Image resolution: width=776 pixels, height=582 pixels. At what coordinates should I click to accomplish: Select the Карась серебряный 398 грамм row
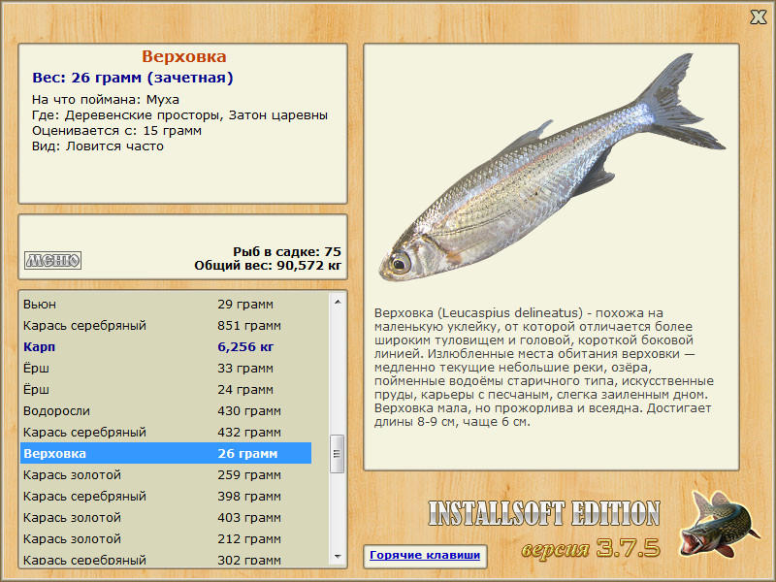tap(166, 496)
